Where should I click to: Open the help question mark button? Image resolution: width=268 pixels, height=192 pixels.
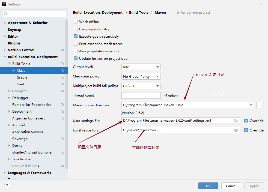(7, 186)
